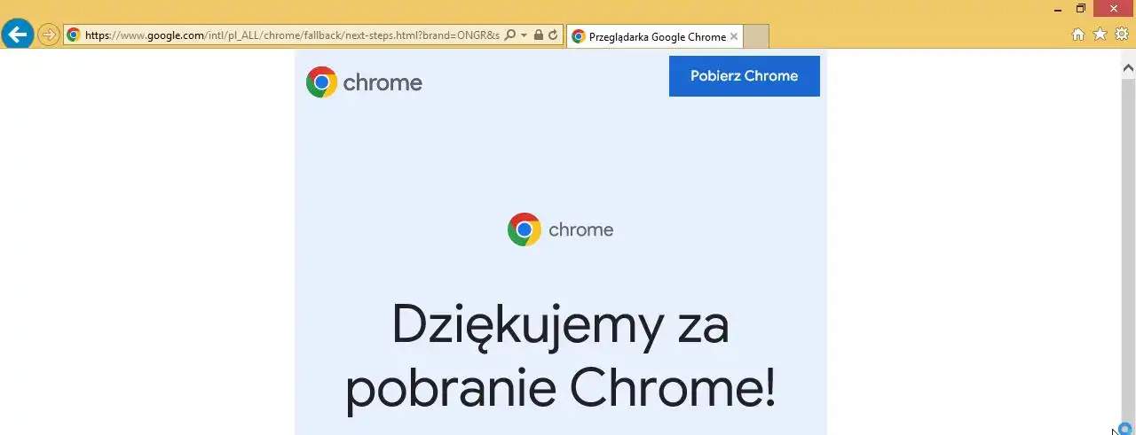The width and height of the screenshot is (1136, 435).
Task: Click the Forward arrow navigation button
Action: 49,35
